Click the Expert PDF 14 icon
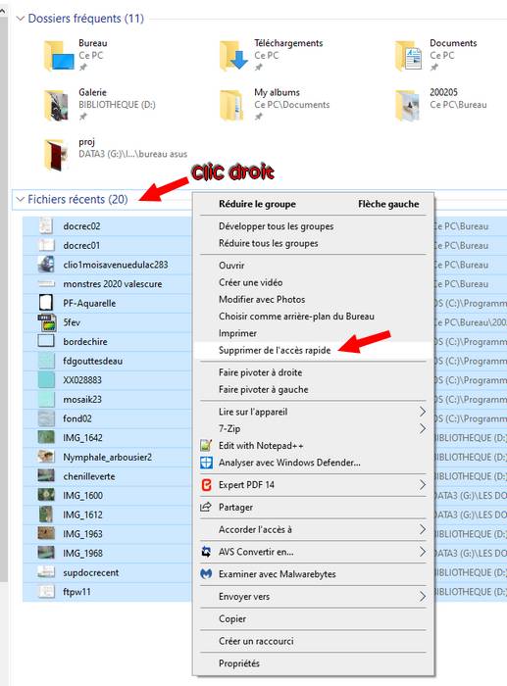This screenshot has height=686, width=507. point(206,485)
